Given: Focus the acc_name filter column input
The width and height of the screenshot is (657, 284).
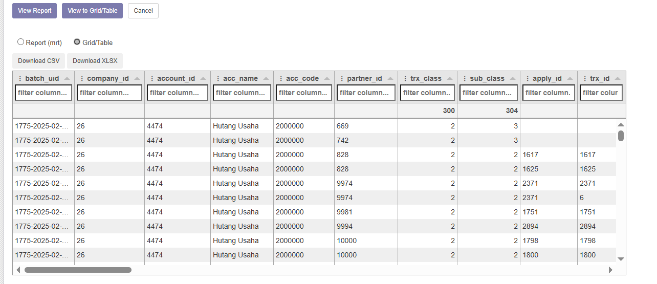Looking at the screenshot, I should pos(240,93).
